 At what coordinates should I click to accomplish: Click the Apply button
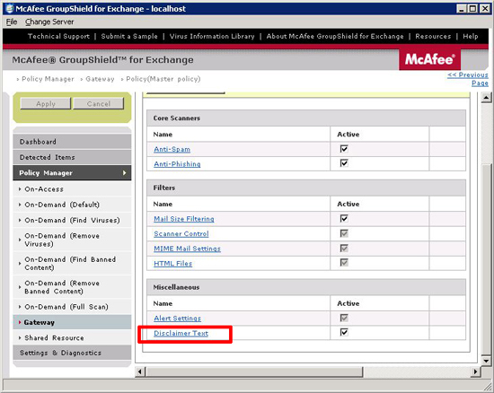click(x=46, y=103)
